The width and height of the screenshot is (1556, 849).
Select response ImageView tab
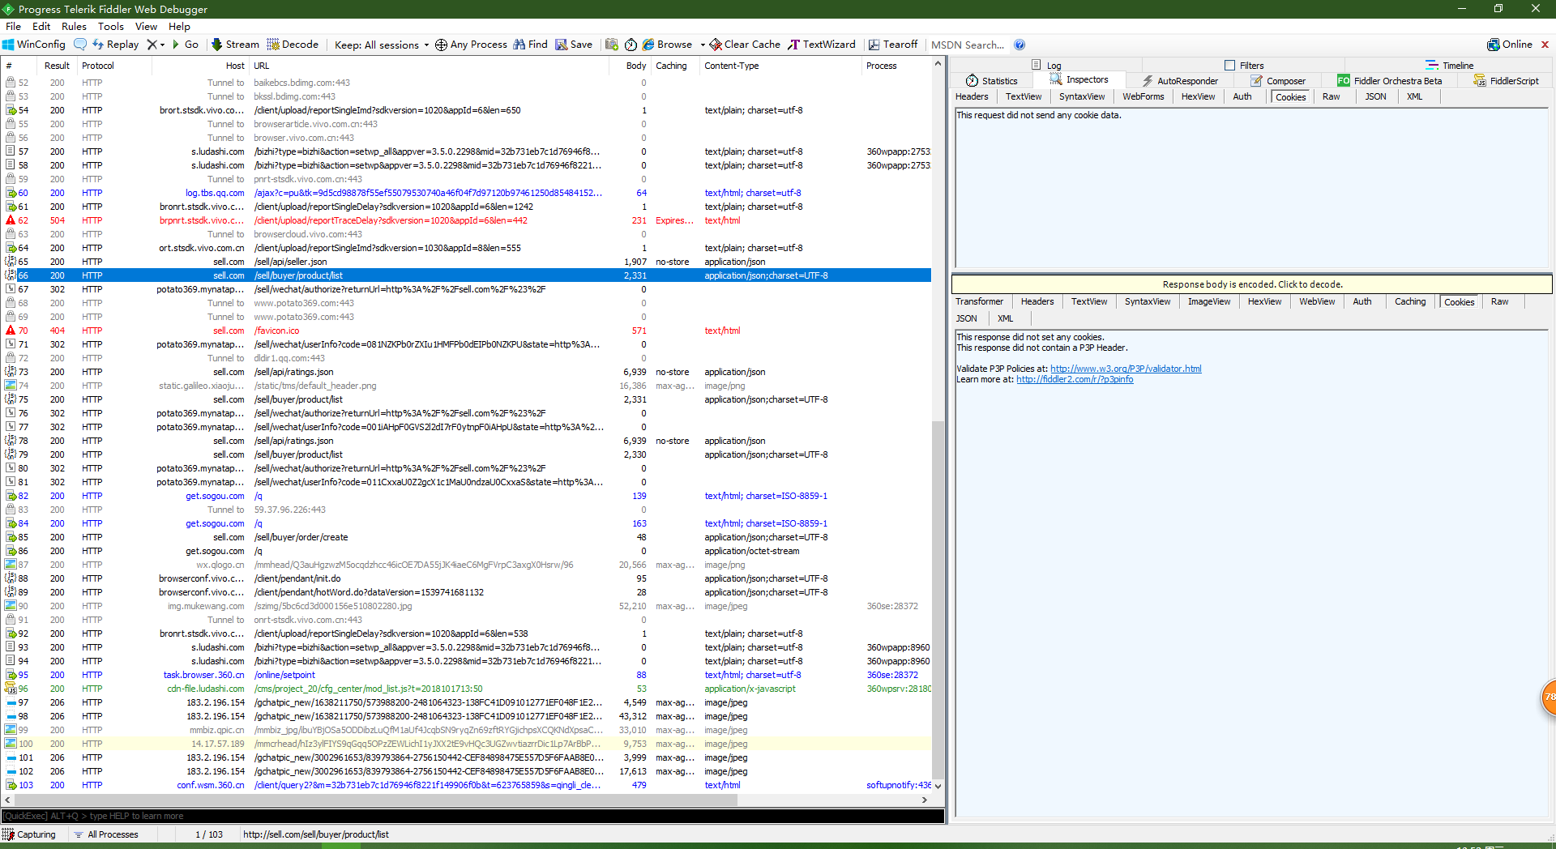pyautogui.click(x=1208, y=301)
